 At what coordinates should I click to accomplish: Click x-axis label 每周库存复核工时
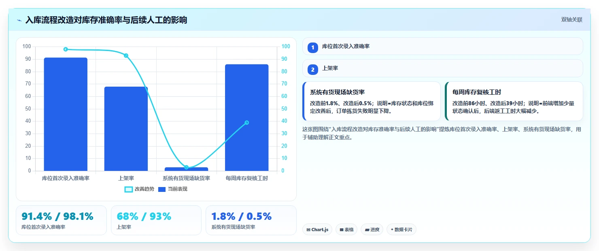click(x=246, y=178)
